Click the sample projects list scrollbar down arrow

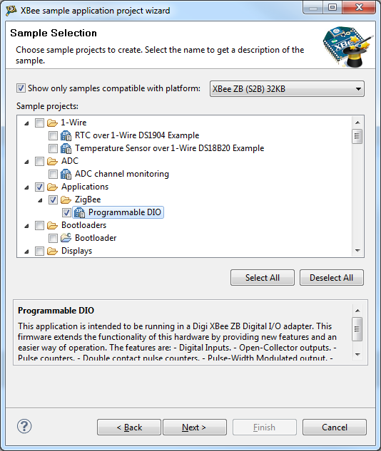pos(357,251)
